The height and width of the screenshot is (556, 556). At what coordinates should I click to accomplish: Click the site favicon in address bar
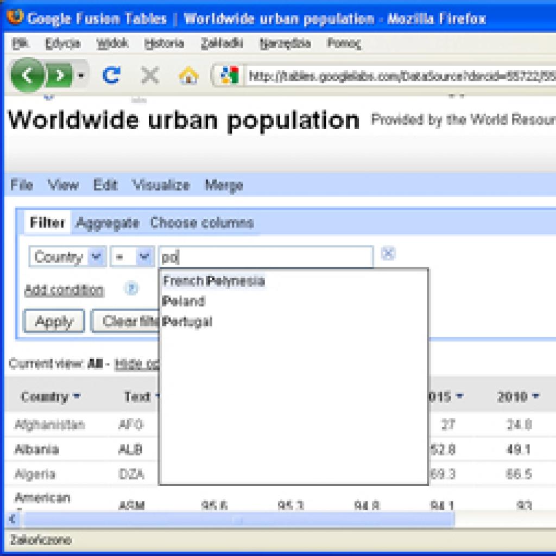pyautogui.click(x=230, y=75)
